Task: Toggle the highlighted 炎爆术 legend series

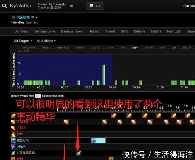Action: pyautogui.click(x=132, y=48)
